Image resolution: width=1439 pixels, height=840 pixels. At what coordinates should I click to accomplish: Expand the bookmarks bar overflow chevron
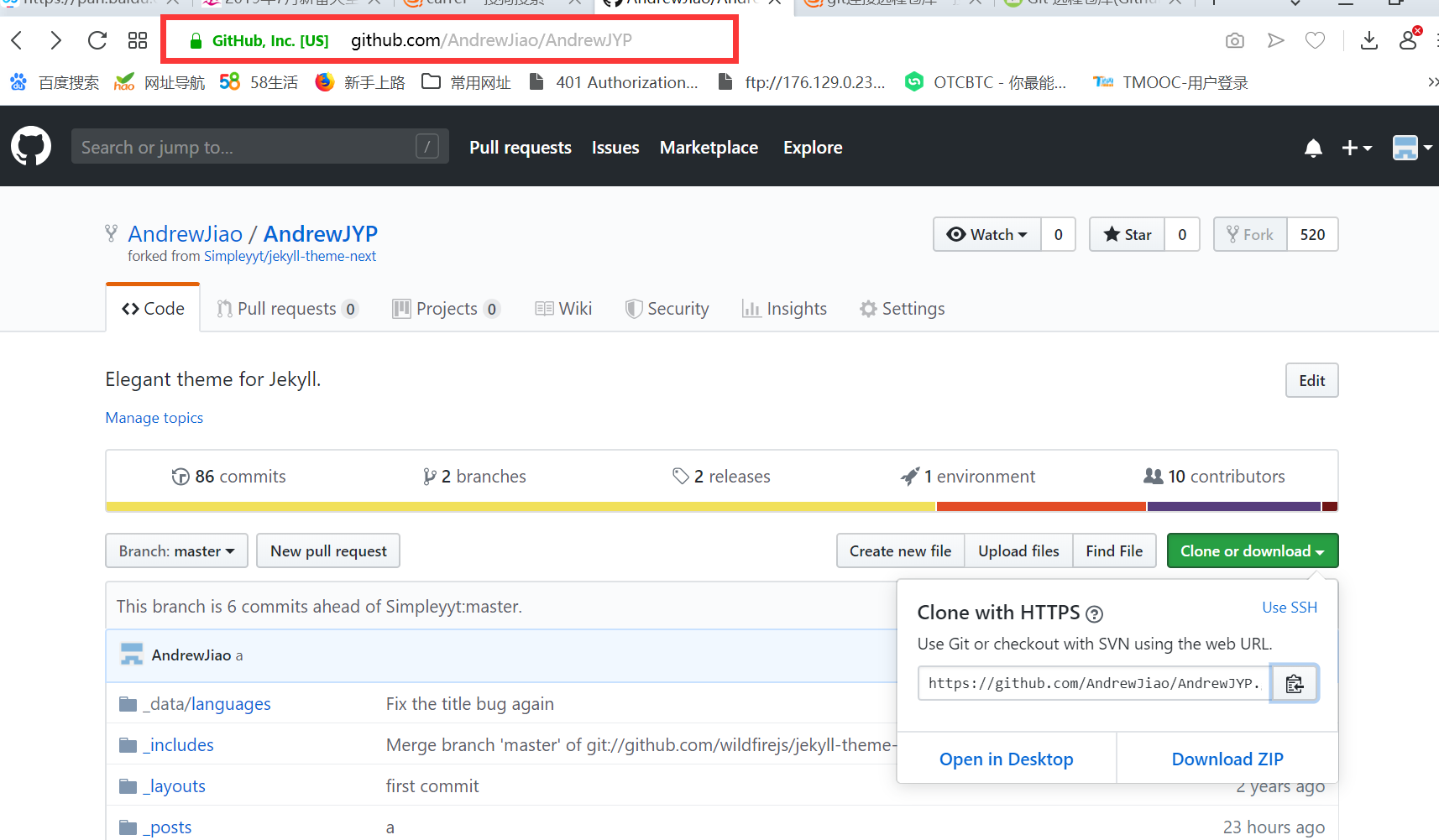1431,82
